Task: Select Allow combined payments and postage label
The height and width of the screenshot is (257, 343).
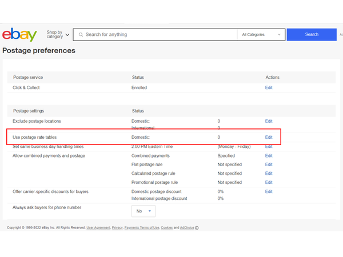Action: [x=49, y=155]
